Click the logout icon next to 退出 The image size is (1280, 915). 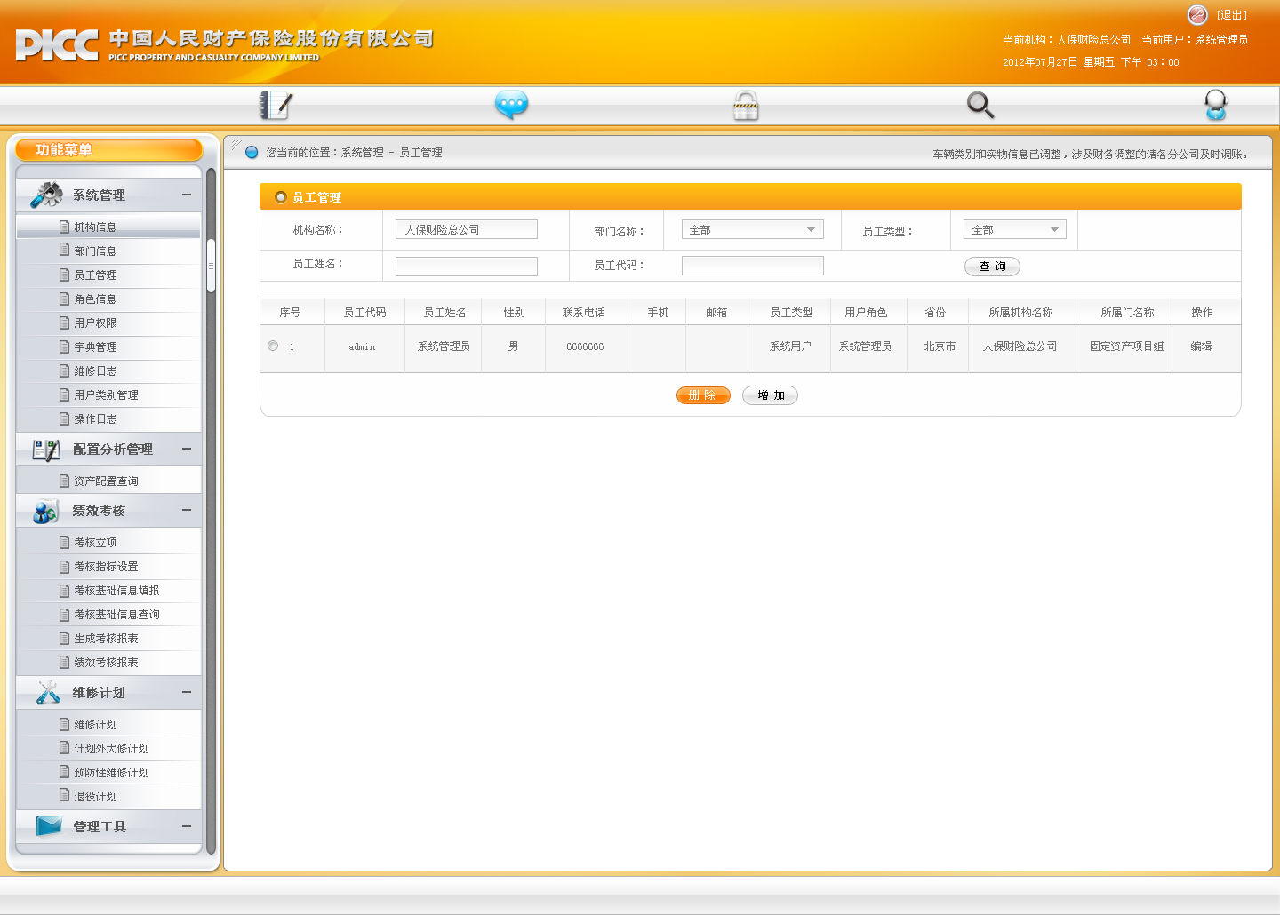(1197, 14)
